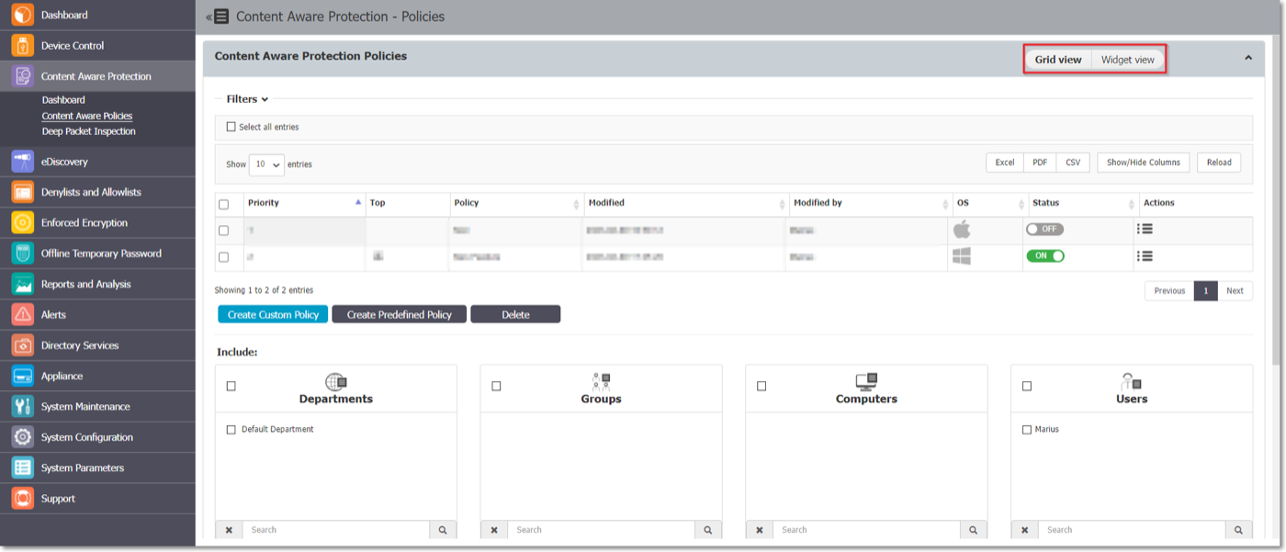
Task: Open System Maintenance tools icon
Action: pos(23,407)
